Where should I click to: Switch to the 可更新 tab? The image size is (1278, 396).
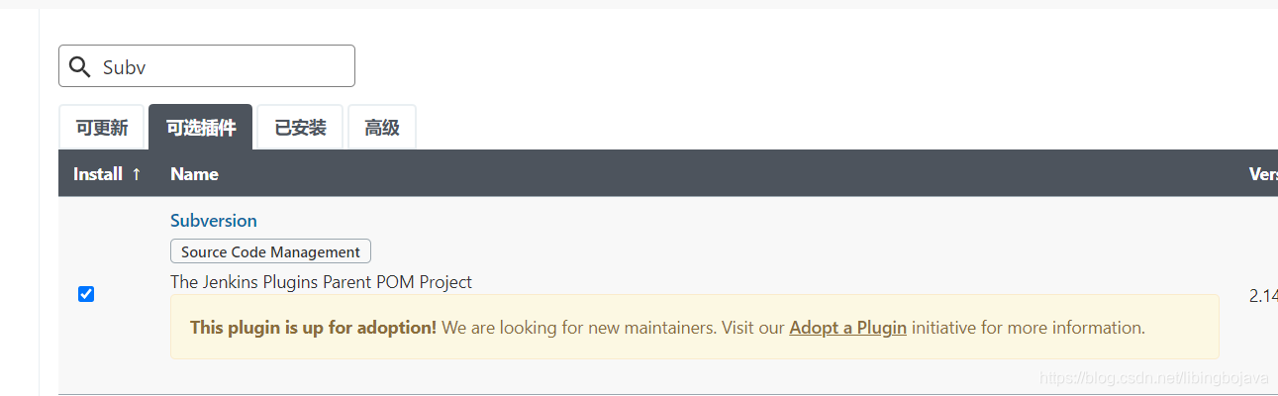click(x=102, y=128)
